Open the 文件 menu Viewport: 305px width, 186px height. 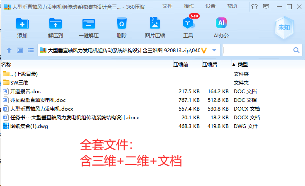[x=167, y=6]
